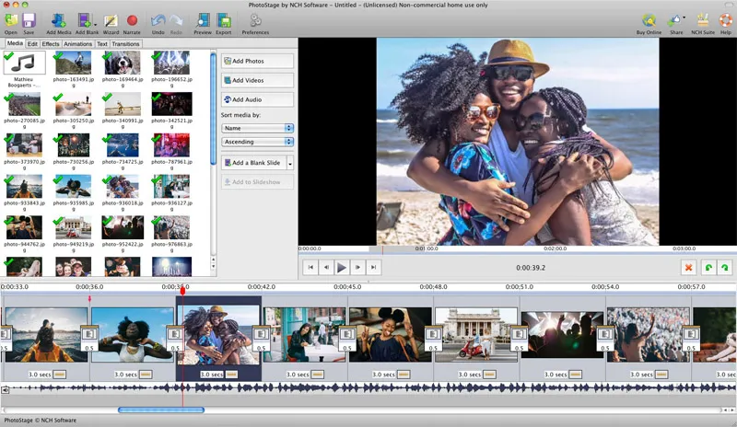Screen dimensions: 737x427
Task: Open Preferences from the toolbar
Action: click(x=255, y=19)
